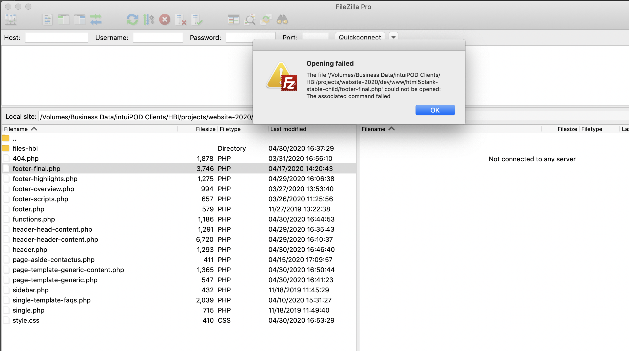Click the Disconnect from server icon

pos(181,19)
